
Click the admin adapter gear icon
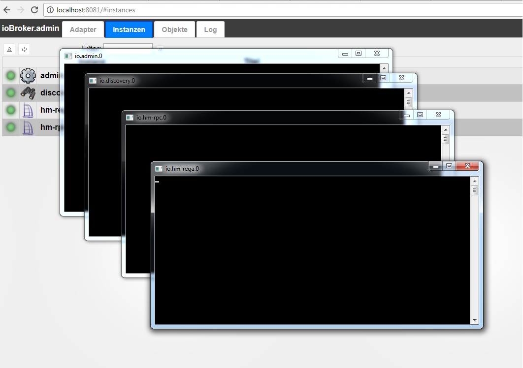[28, 75]
